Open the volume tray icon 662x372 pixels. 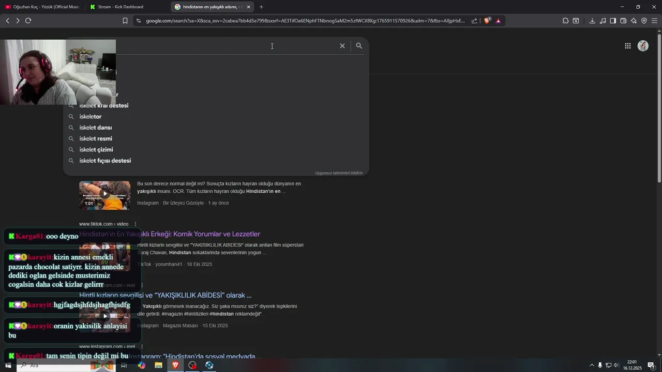[616, 365]
